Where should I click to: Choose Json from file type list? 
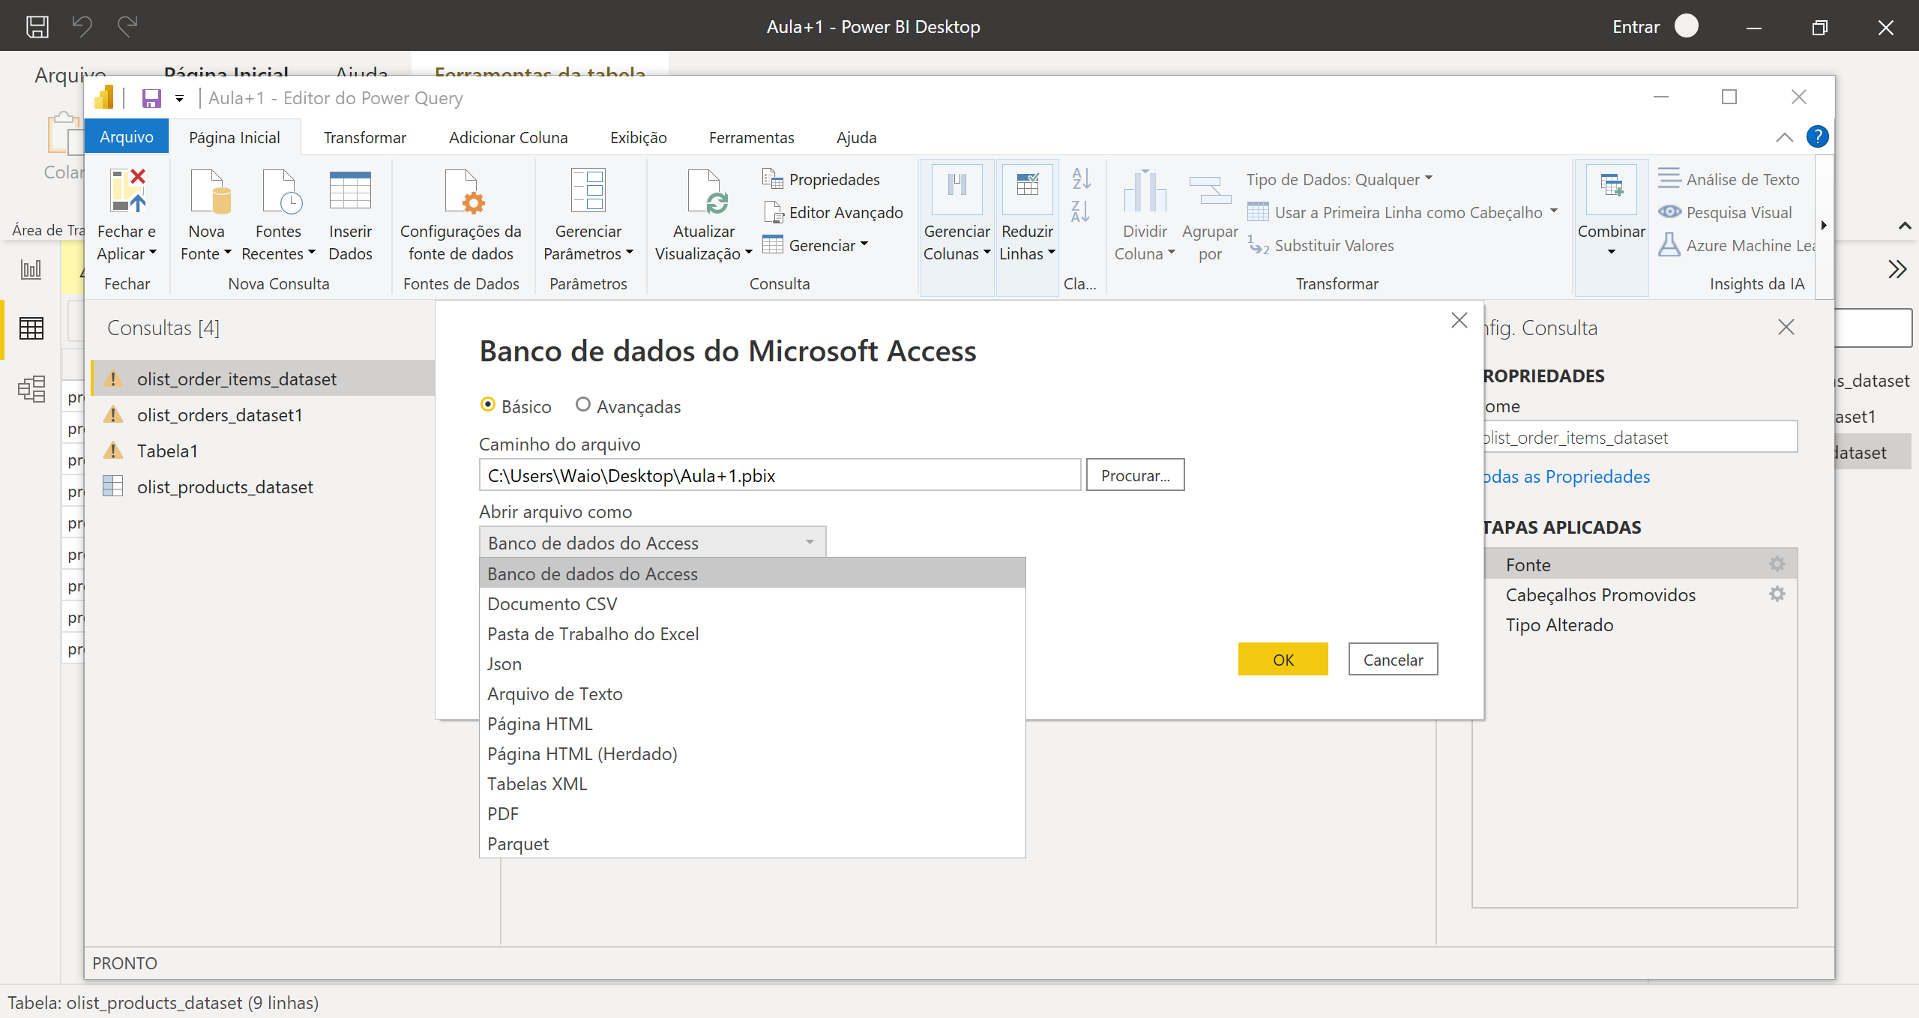(x=753, y=663)
